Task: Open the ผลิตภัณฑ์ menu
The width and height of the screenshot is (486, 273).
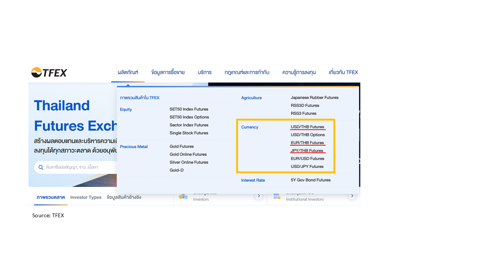Action: (128, 72)
